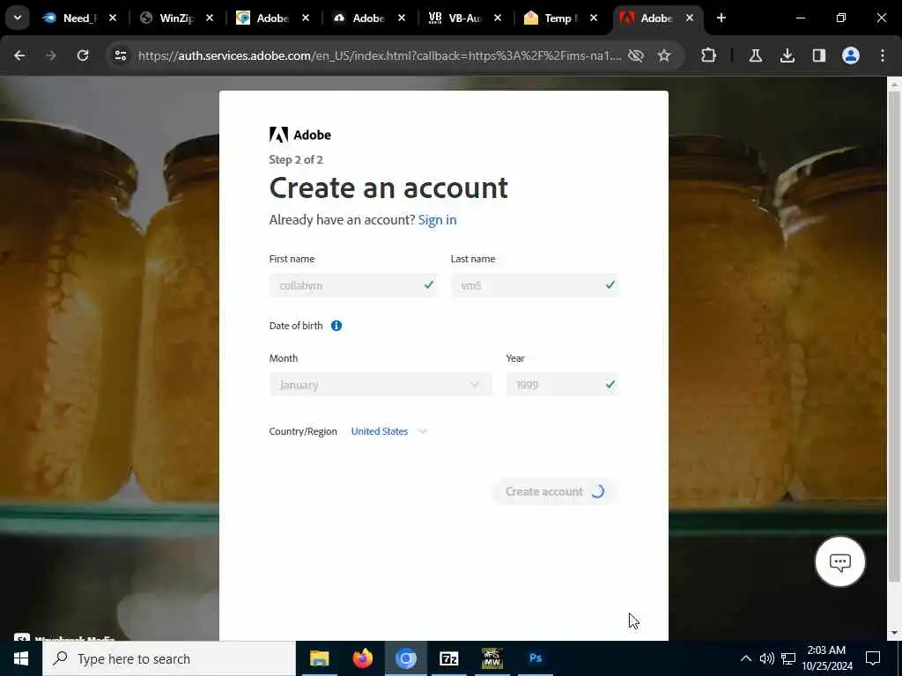Viewport: 902px width, 676px height.
Task: Open Firefox from taskbar
Action: (362, 658)
